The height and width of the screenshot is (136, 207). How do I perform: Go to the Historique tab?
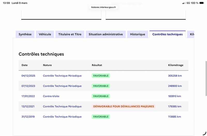pyautogui.click(x=138, y=34)
